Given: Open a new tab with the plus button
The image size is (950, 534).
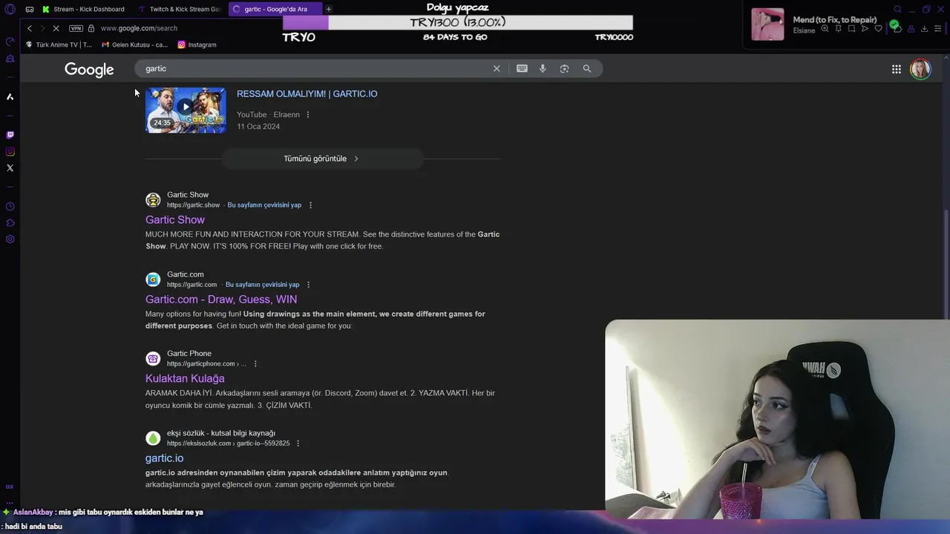Looking at the screenshot, I should (329, 9).
